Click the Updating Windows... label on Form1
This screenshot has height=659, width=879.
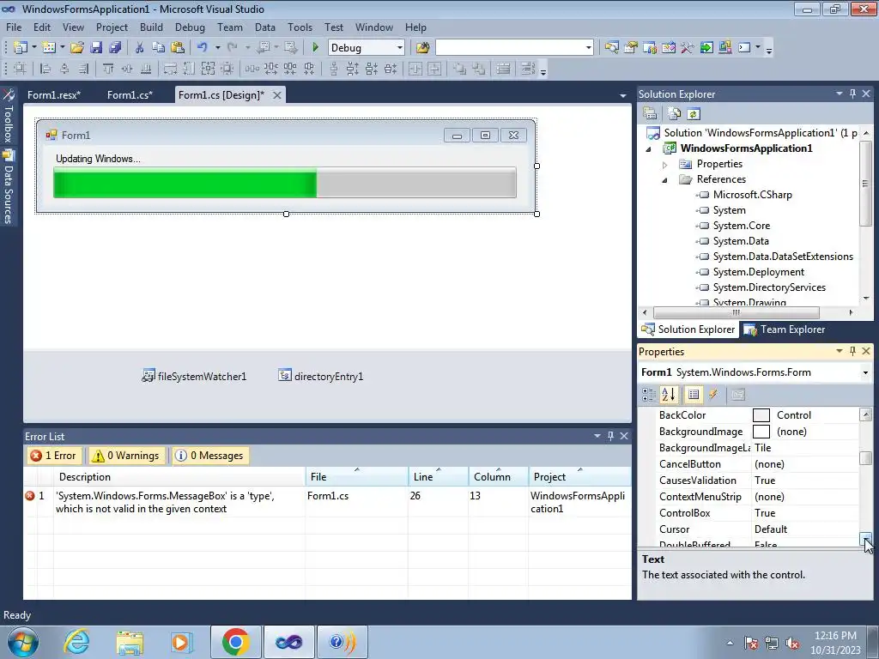click(98, 159)
